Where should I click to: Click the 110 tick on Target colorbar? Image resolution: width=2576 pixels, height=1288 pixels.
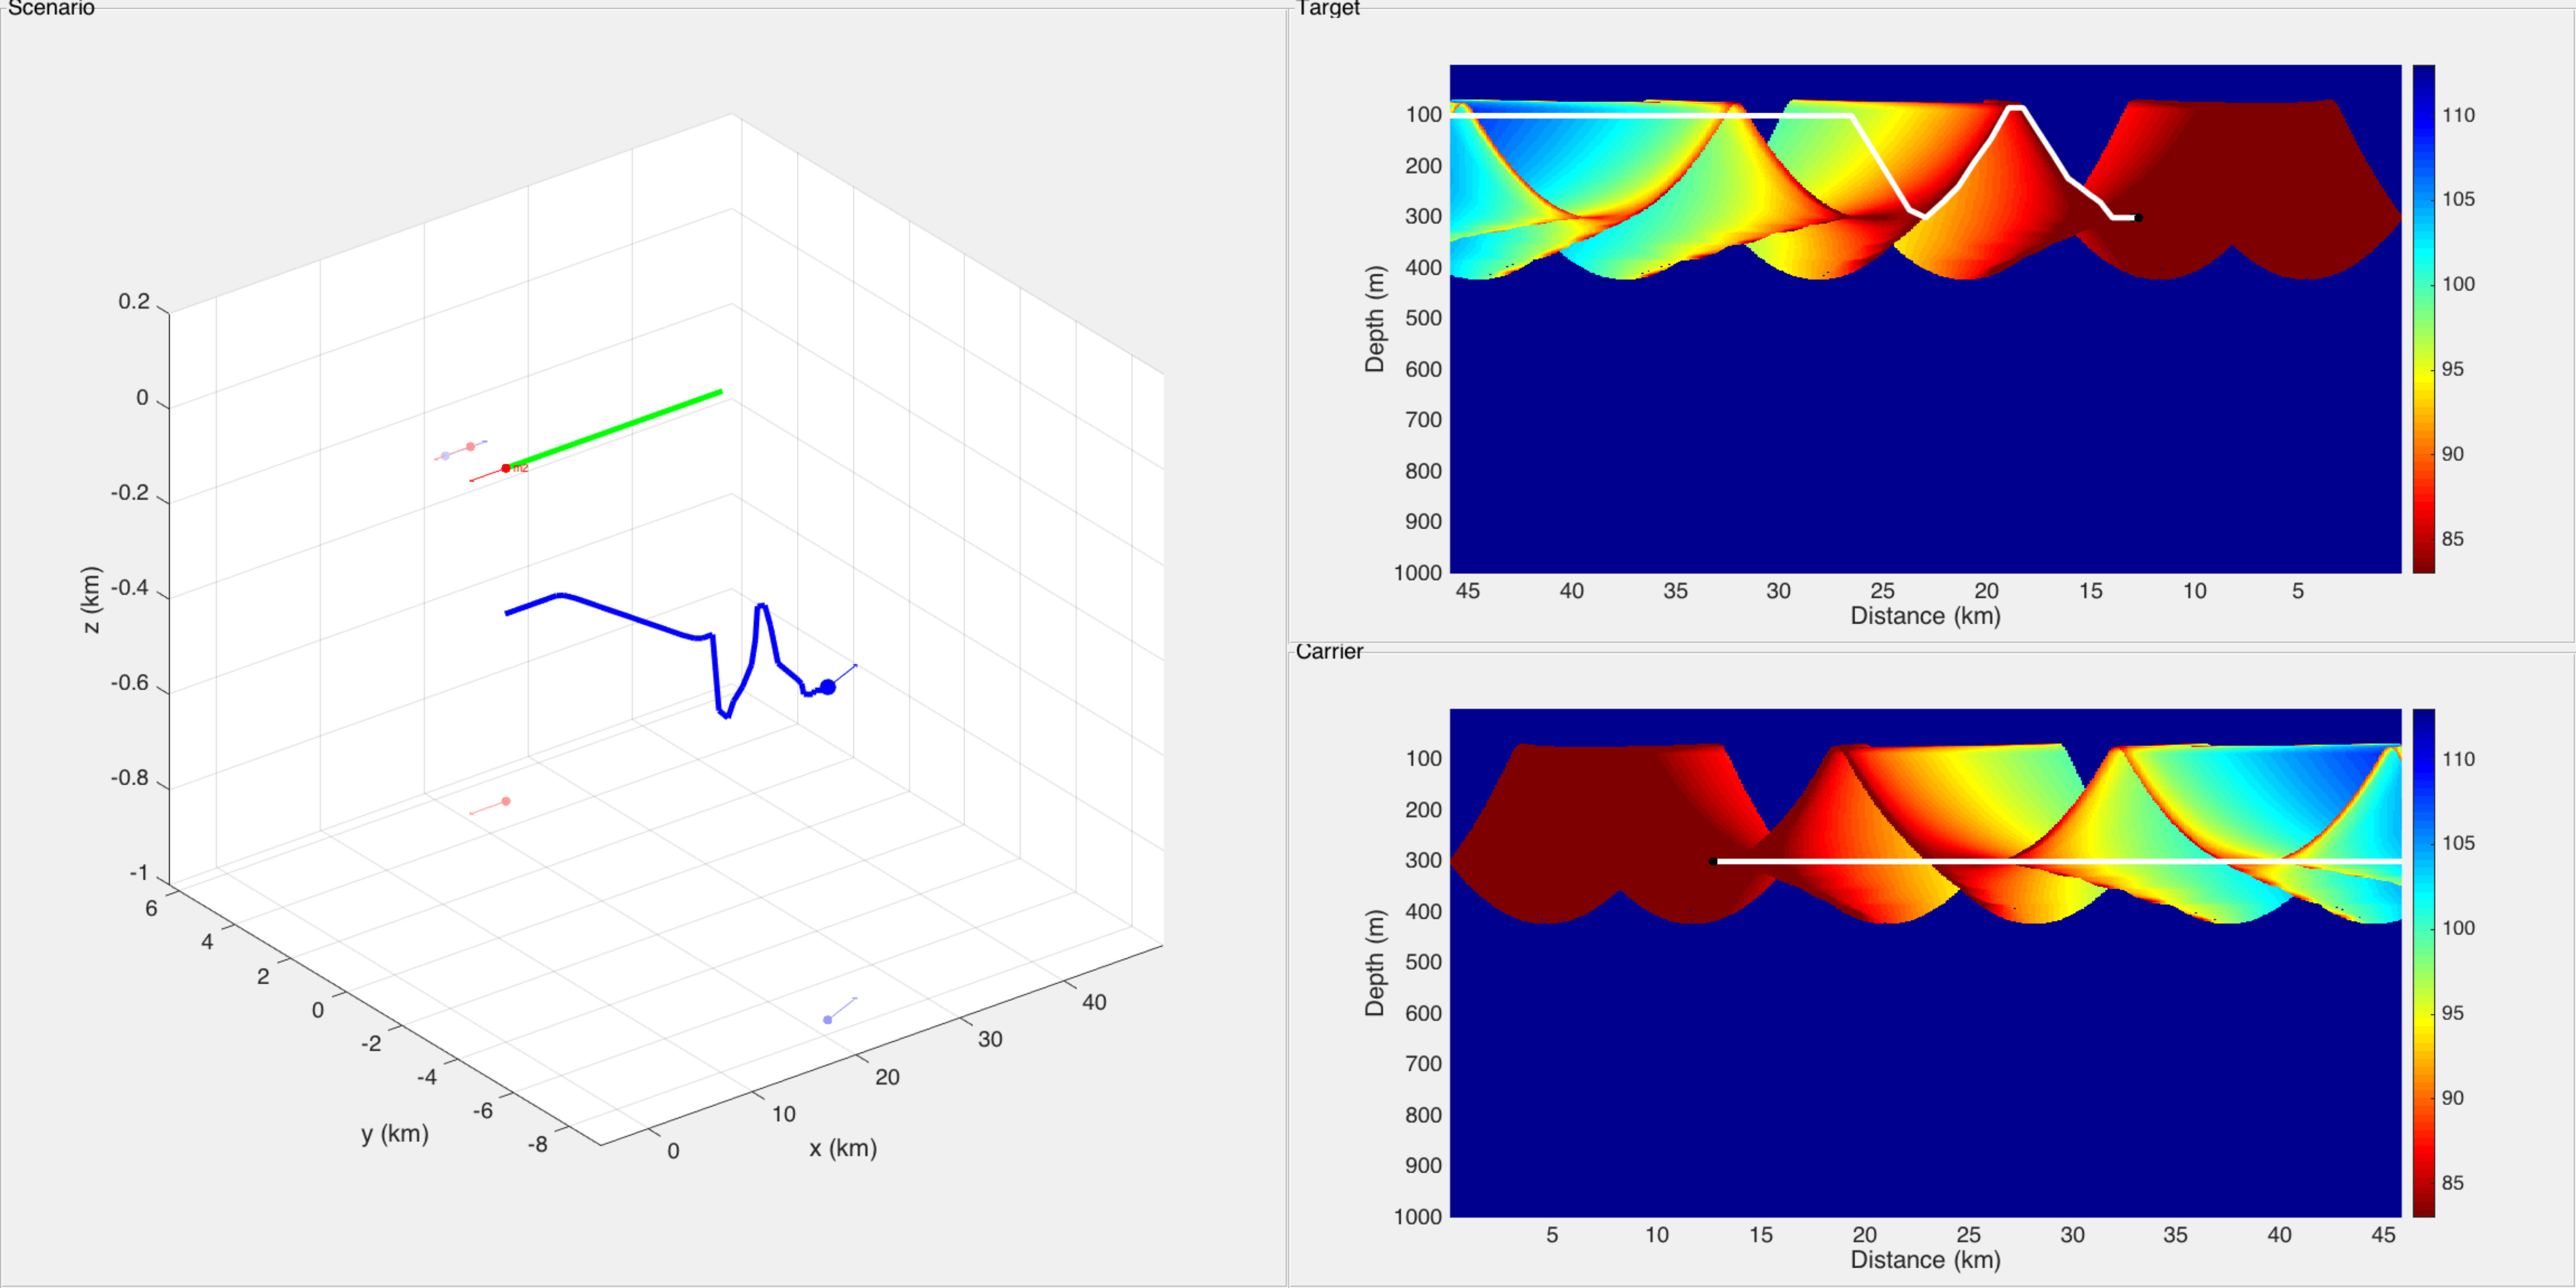(x=2459, y=115)
